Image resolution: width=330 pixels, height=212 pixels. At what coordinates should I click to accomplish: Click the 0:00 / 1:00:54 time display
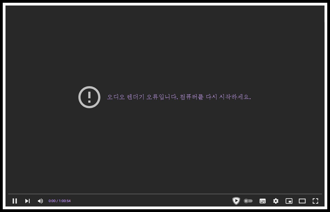click(60, 201)
